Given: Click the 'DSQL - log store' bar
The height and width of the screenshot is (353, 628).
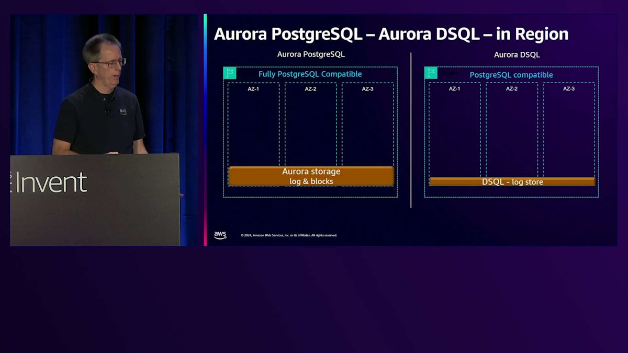Looking at the screenshot, I should (512, 182).
